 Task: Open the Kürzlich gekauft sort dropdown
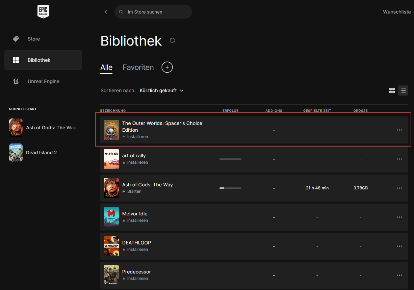coord(161,90)
